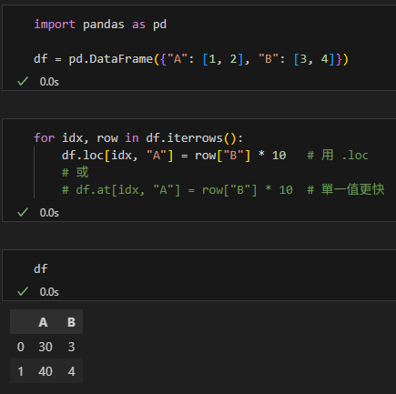
Task: Click the 0.0s timing of the loop cell
Action: pyautogui.click(x=49, y=213)
